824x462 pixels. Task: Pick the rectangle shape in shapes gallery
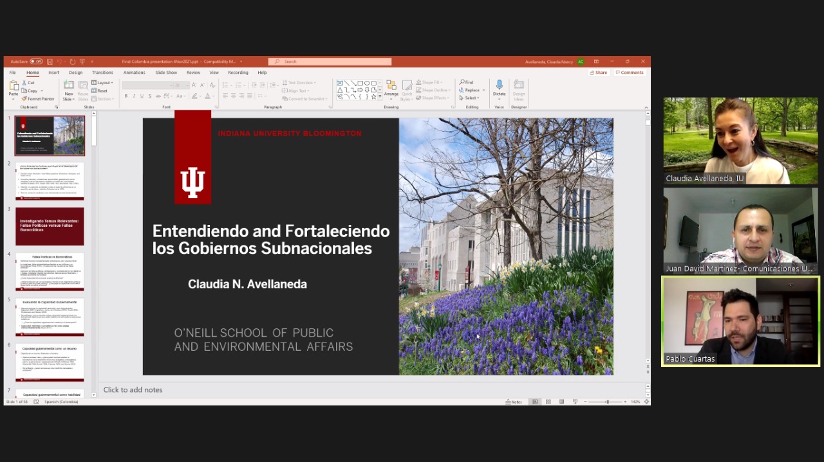point(360,83)
